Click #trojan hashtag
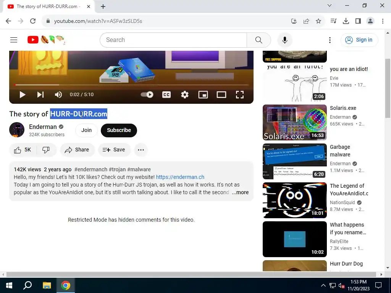391x293 pixels. [x=117, y=169]
